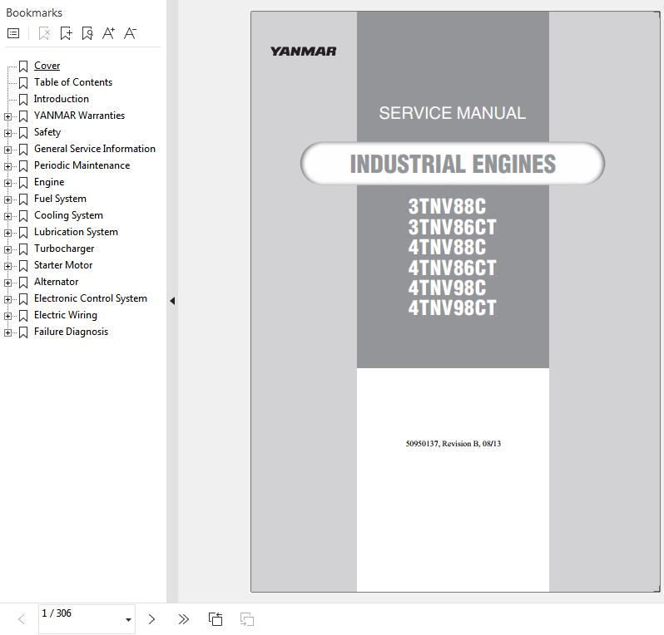The width and height of the screenshot is (664, 635).
Task: Click the add new bookmark icon
Action: [66, 33]
